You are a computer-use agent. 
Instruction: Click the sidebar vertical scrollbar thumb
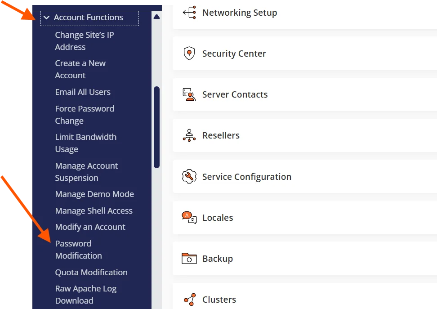point(156,127)
